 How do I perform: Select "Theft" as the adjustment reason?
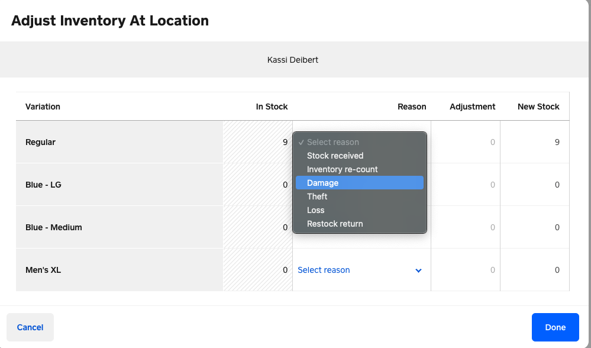click(317, 196)
